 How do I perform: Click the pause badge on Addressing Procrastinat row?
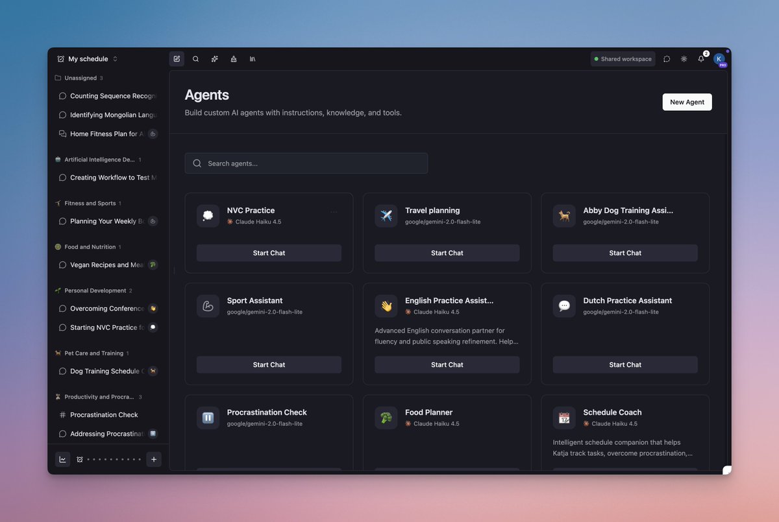pos(153,434)
